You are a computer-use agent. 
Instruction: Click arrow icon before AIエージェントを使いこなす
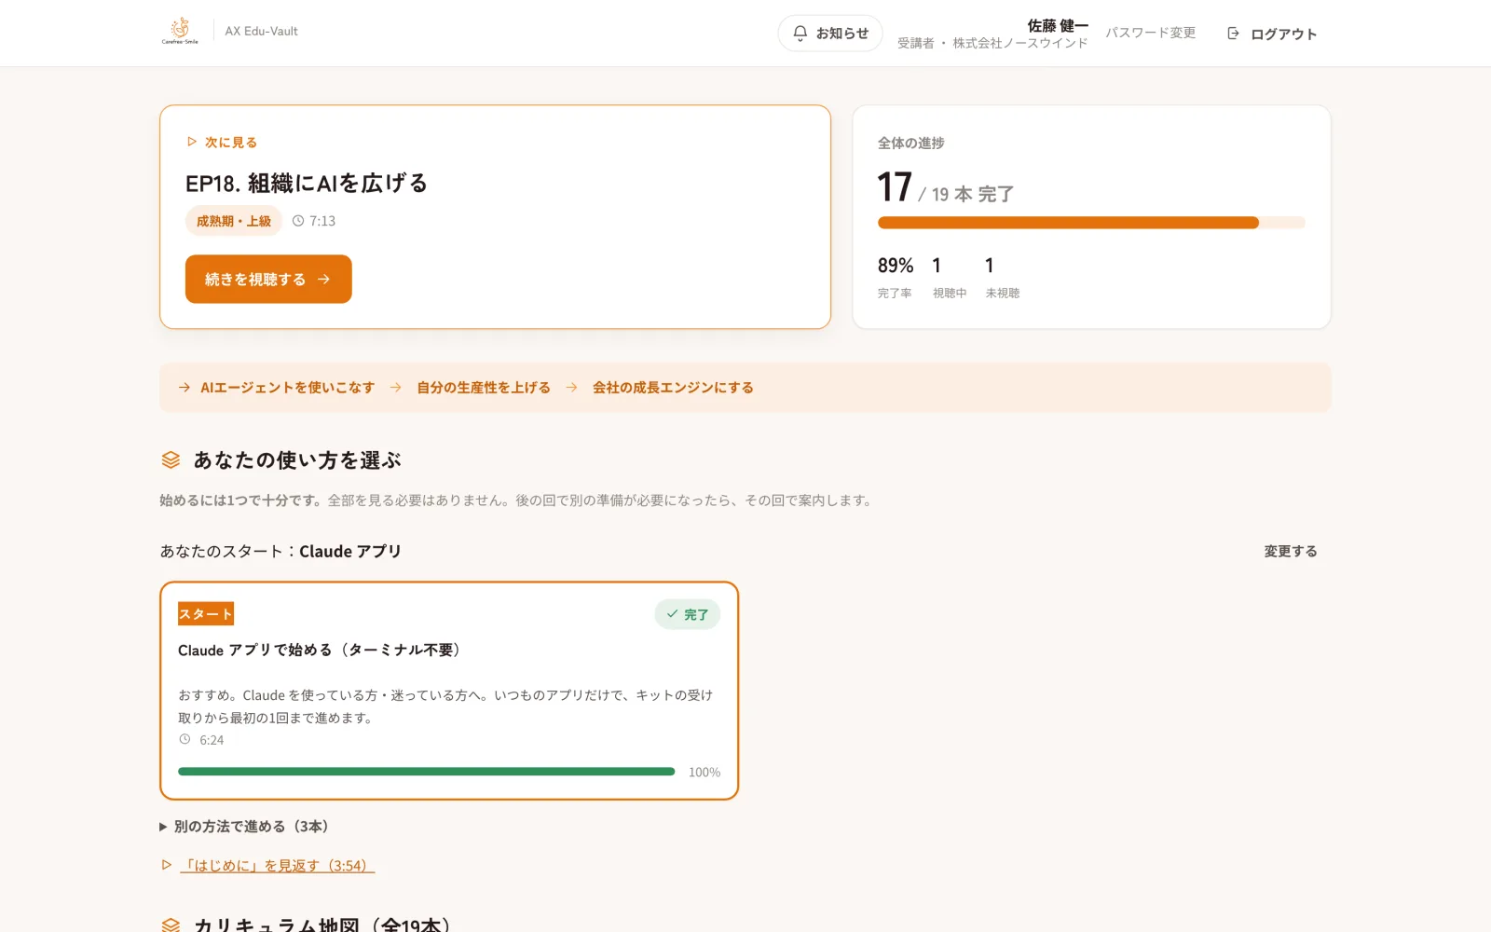tap(185, 387)
